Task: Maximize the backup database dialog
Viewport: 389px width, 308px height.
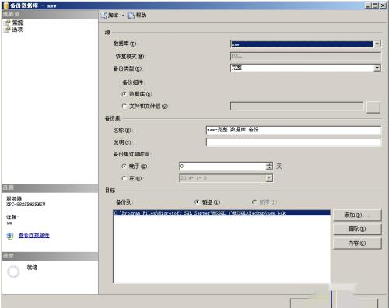Action: click(x=375, y=5)
